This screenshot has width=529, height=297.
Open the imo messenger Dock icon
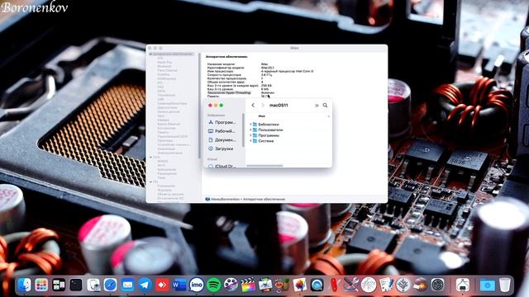point(197,285)
